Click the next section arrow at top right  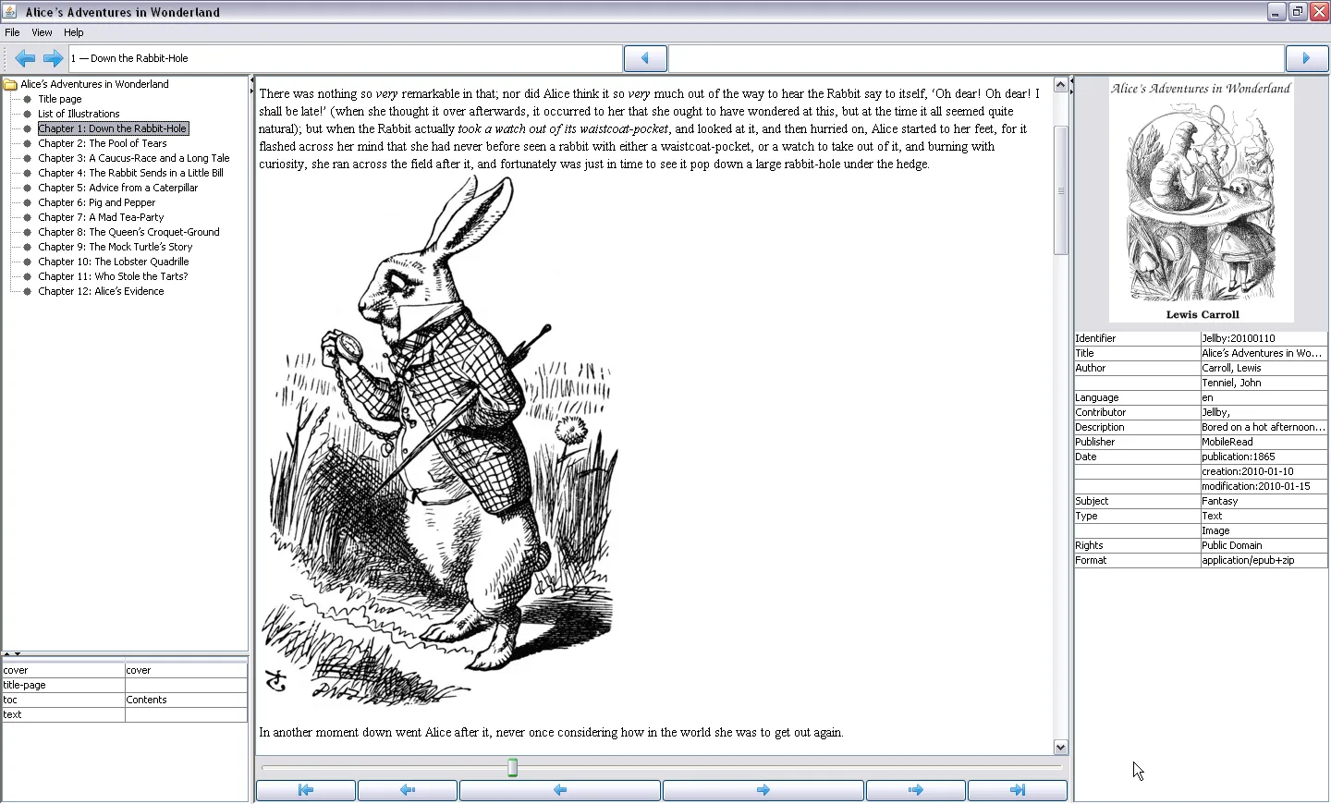(x=1307, y=58)
